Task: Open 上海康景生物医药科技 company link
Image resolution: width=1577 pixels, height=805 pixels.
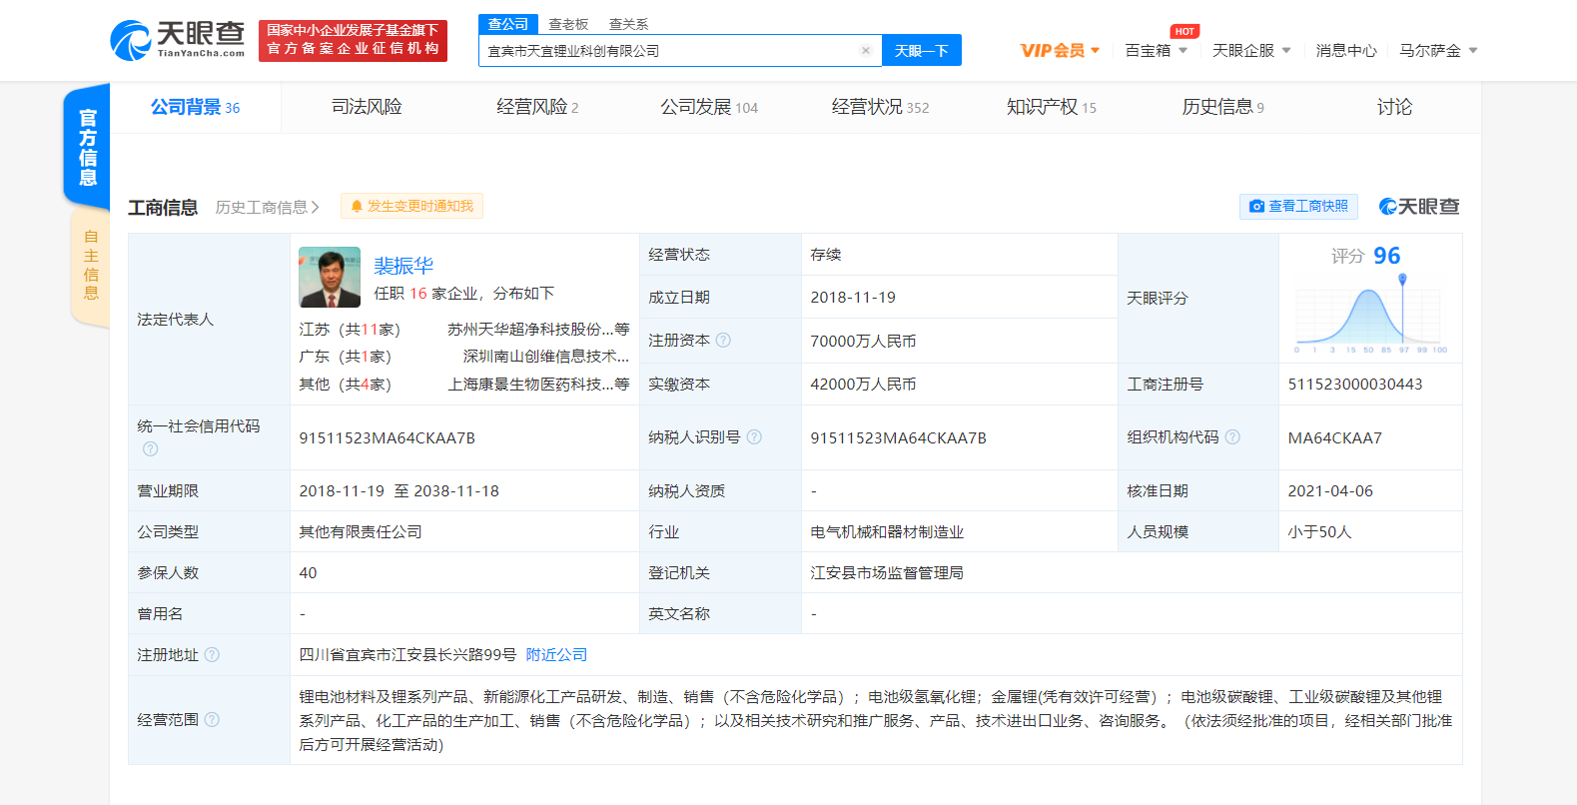Action: coord(538,385)
